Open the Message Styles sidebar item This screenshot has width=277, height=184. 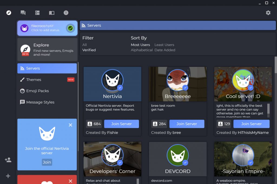click(47, 102)
